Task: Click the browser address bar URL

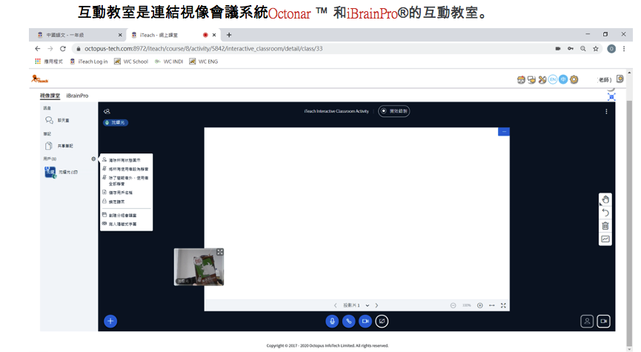Action: (x=204, y=49)
